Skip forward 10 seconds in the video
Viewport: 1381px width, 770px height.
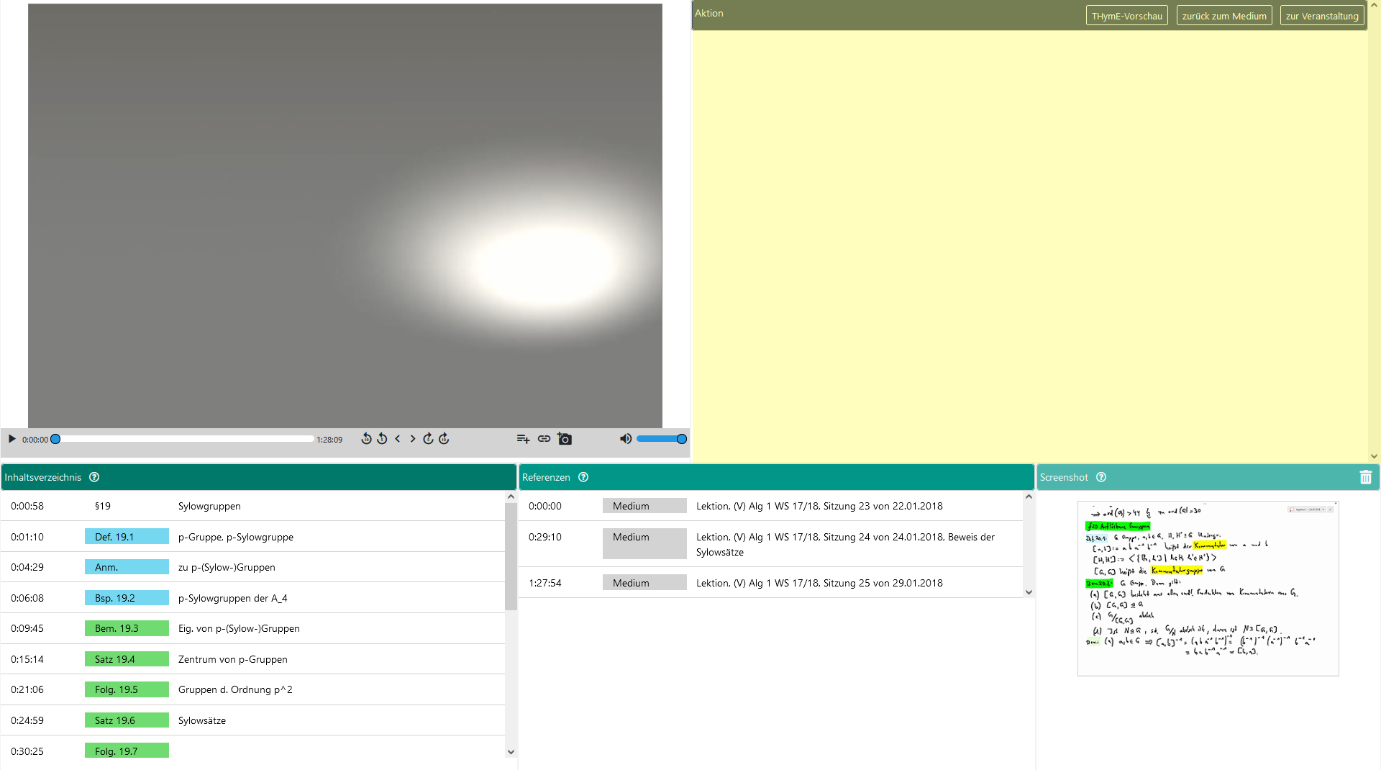point(444,439)
